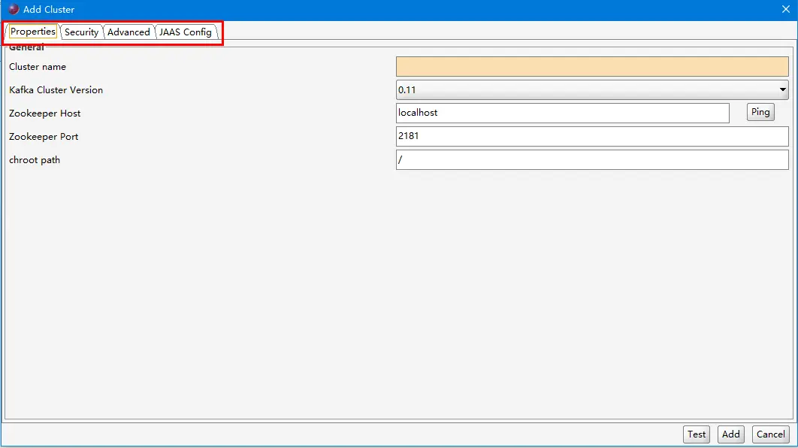798x448 pixels.
Task: Add the cluster with the Add button
Action: [731, 434]
